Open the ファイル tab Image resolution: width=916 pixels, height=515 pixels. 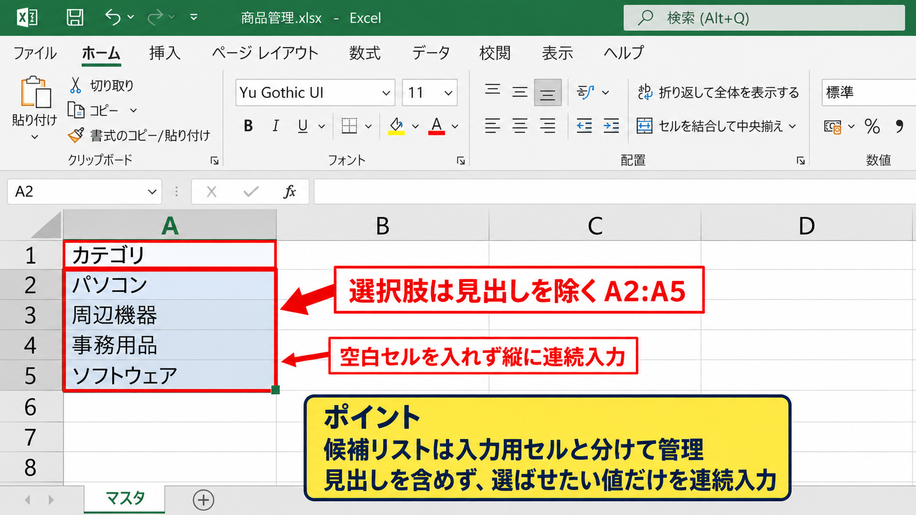(35, 53)
